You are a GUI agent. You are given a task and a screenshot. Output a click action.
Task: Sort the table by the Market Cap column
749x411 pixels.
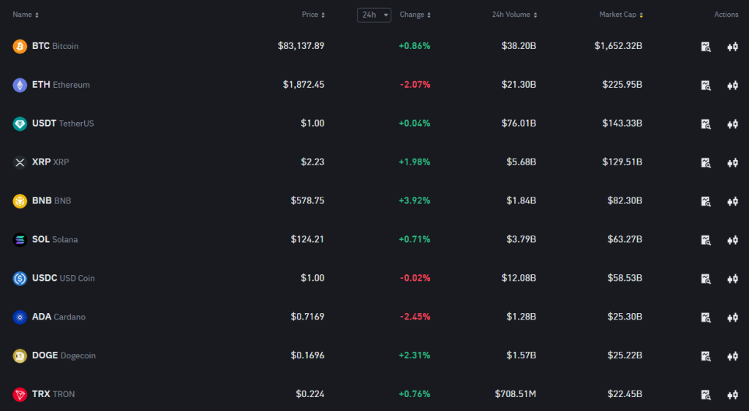(621, 15)
